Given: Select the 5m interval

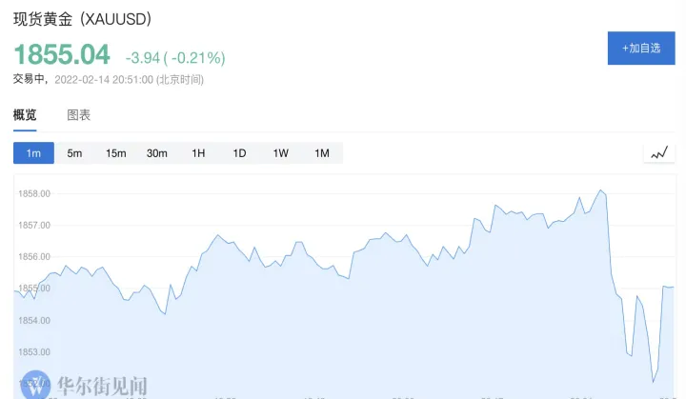Looking at the screenshot, I should 75,153.
